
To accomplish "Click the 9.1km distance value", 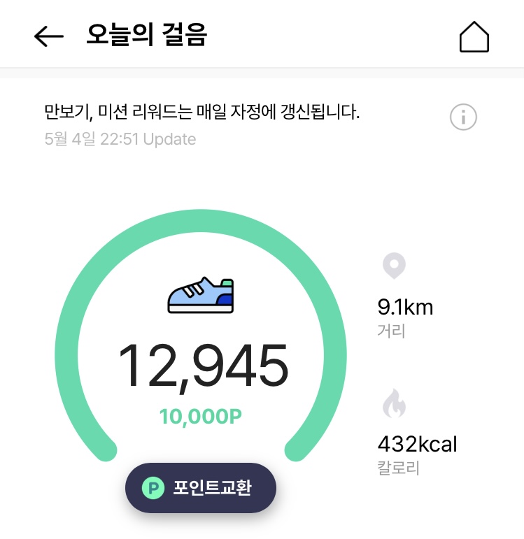I will pos(405,307).
